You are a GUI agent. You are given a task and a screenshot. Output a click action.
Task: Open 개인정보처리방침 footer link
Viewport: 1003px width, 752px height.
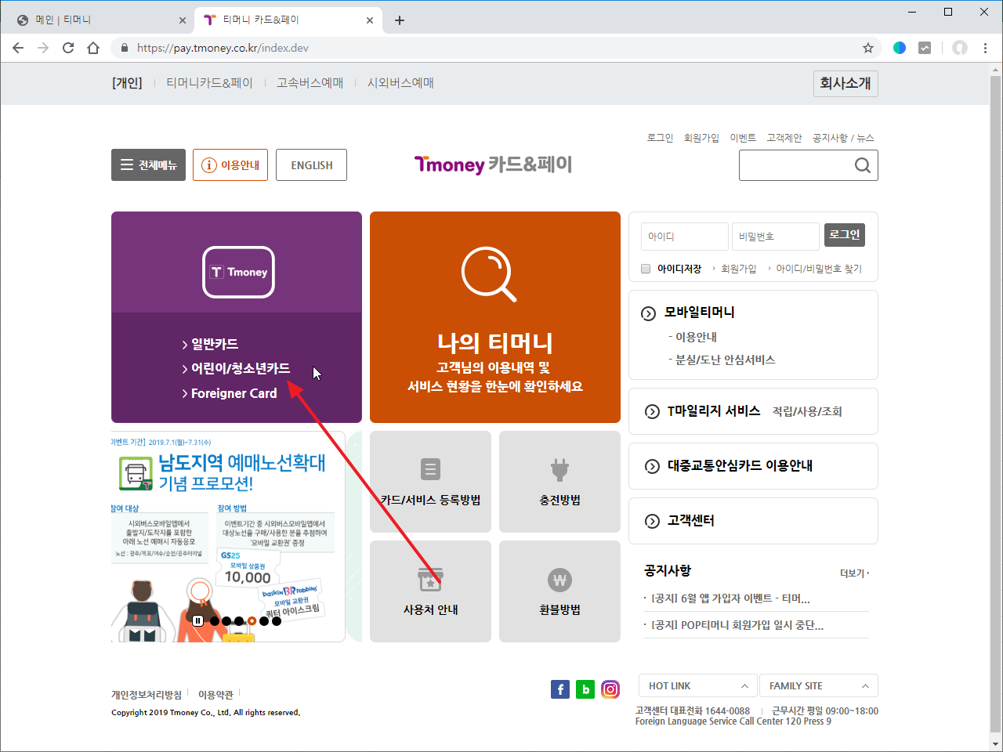pos(147,695)
